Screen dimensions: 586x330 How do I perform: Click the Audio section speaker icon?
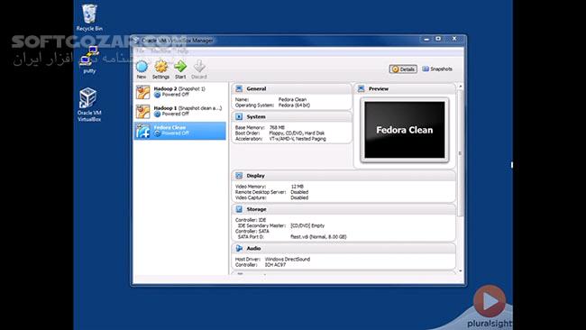tap(239, 248)
